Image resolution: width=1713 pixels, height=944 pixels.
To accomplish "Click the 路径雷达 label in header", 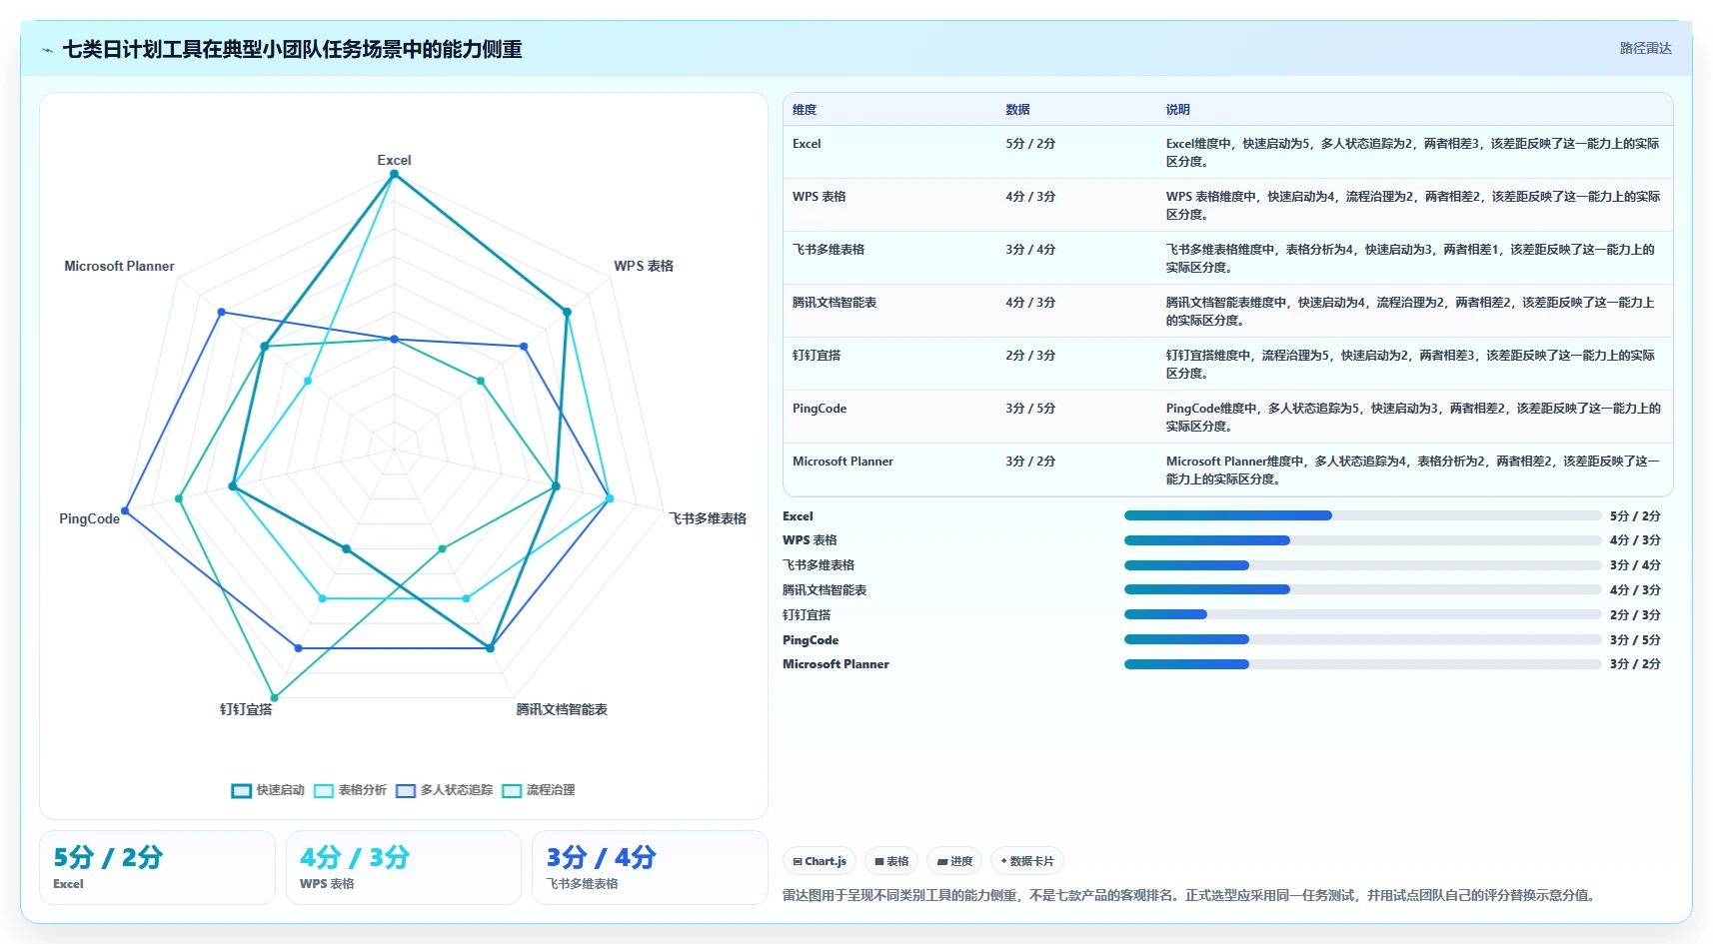I will (x=1645, y=48).
